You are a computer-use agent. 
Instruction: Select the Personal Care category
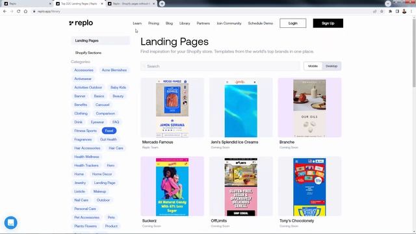click(x=85, y=209)
